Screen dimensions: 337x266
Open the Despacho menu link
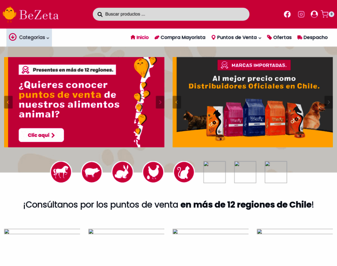click(x=312, y=37)
